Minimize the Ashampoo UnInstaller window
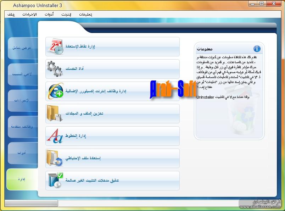Viewport: 285px width, 211px height. 253,4
